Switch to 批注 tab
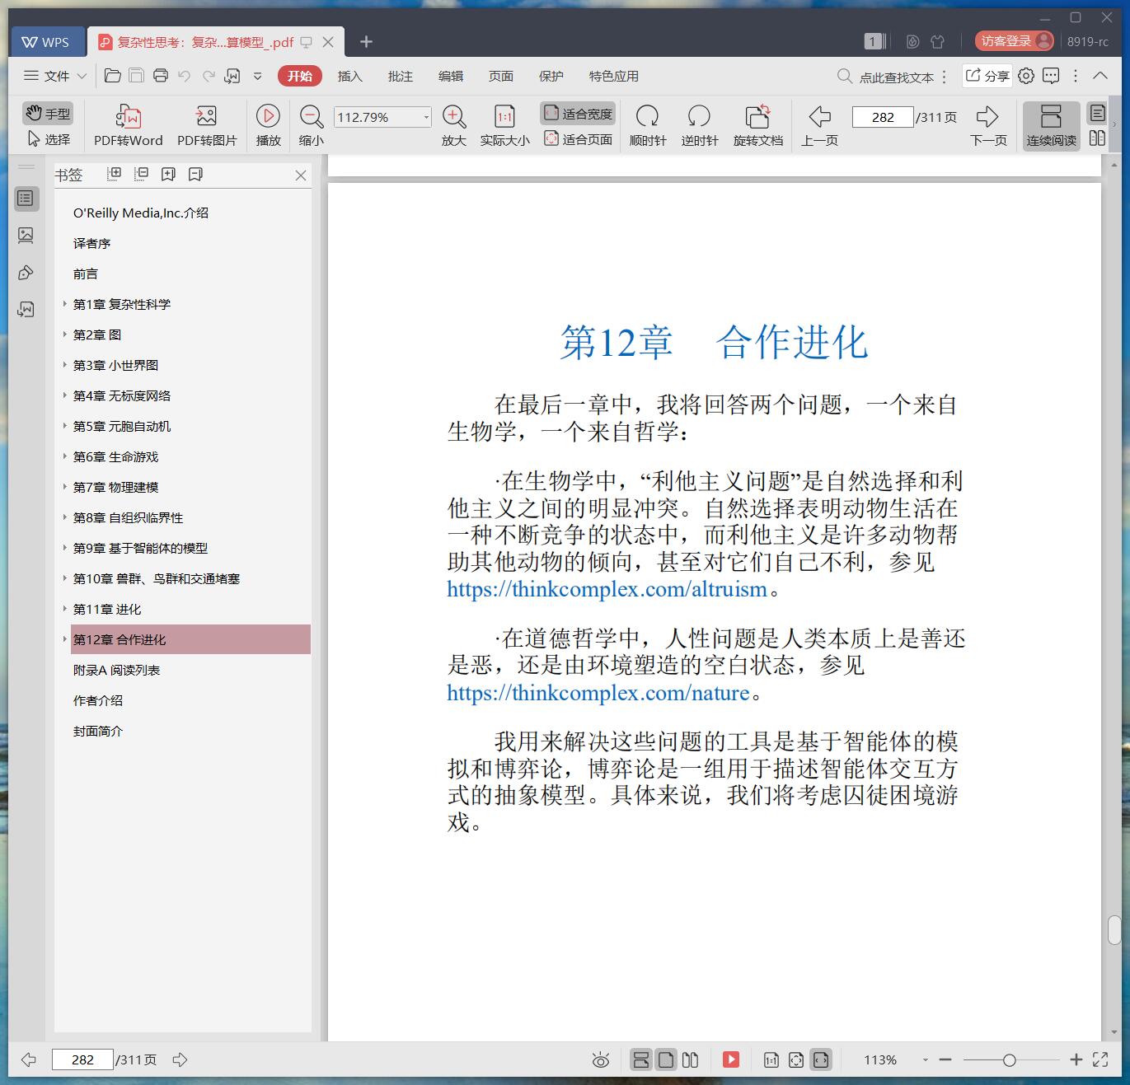Image resolution: width=1130 pixels, height=1085 pixels. pyautogui.click(x=400, y=76)
